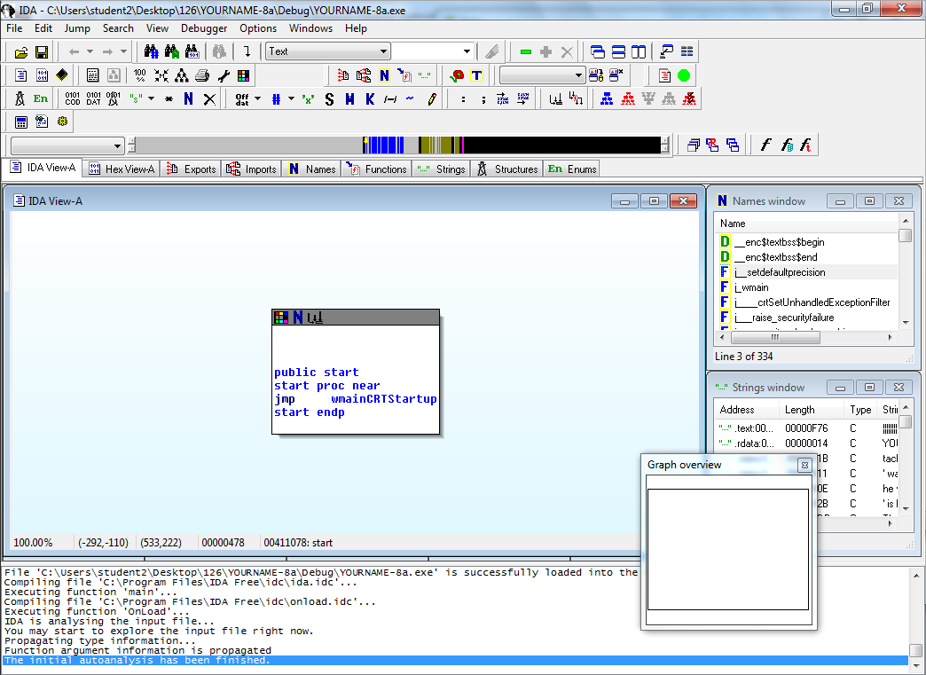Click the Save floppy disk icon
Screen dimensions: 926x675
point(42,52)
